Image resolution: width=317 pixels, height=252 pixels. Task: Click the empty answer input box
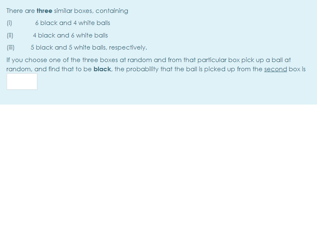pyautogui.click(x=22, y=82)
